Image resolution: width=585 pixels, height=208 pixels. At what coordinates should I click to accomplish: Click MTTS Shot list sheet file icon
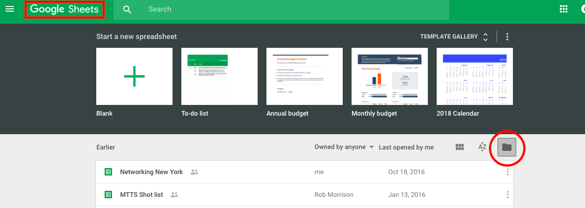(x=108, y=195)
